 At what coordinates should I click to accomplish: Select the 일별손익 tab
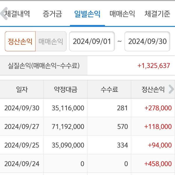coord(87,14)
